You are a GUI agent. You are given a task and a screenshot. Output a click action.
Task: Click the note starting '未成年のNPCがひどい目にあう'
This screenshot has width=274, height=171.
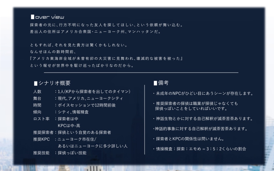coord(204,94)
